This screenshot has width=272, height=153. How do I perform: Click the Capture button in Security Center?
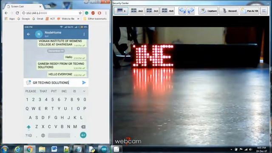[208, 11]
